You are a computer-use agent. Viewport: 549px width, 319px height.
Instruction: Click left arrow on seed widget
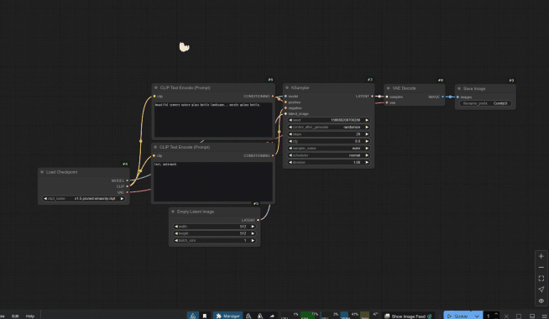tap(290, 120)
